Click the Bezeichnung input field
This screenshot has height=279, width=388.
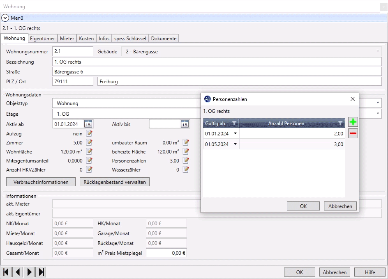click(x=217, y=62)
